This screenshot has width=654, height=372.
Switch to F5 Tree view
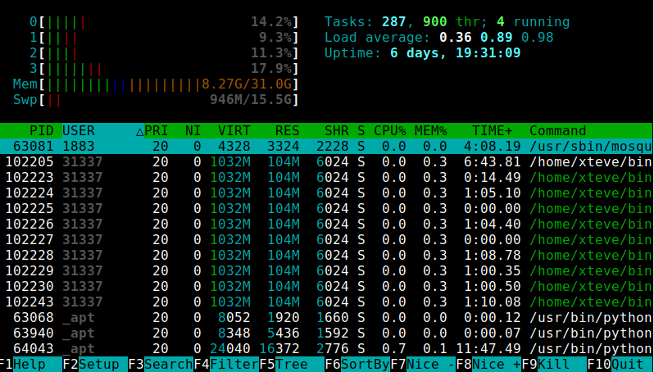[292, 364]
